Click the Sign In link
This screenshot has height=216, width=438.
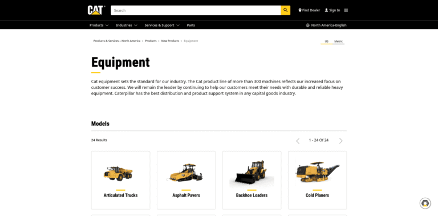pos(332,10)
